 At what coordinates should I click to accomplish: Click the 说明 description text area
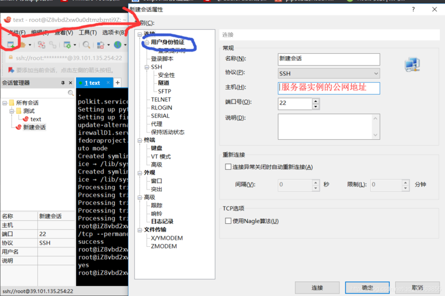[329, 127]
